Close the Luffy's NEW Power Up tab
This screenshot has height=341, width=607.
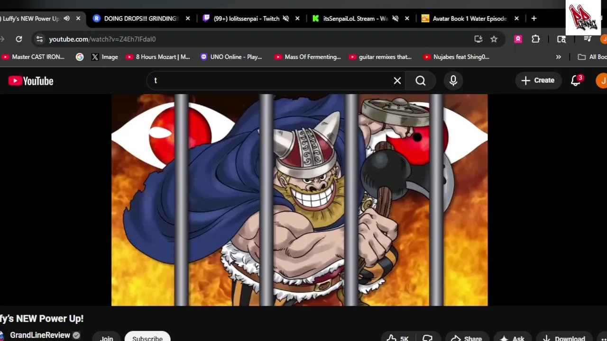[x=78, y=18]
